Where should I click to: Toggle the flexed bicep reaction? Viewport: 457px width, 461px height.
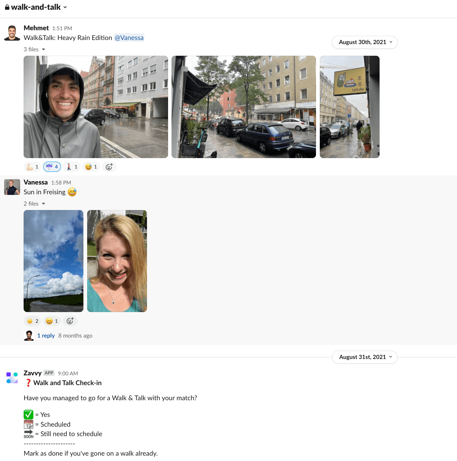(x=32, y=167)
